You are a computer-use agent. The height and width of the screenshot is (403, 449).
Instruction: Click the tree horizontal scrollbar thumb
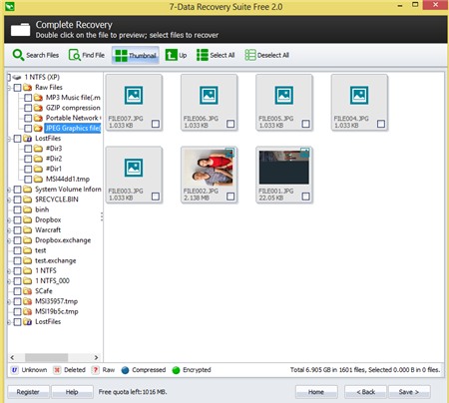coord(47,357)
